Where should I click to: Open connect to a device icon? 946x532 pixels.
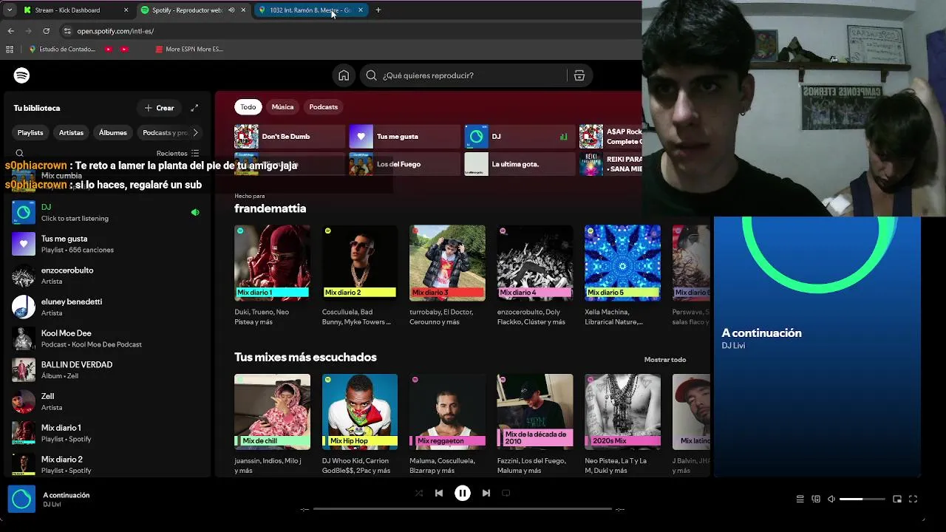click(816, 499)
